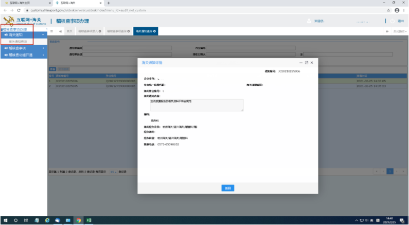
Task: Open the records-per-page 15 dropdown
Action: [x=113, y=172]
